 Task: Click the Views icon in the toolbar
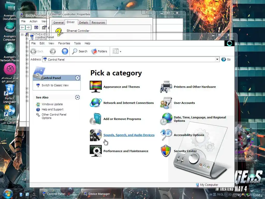115,51
